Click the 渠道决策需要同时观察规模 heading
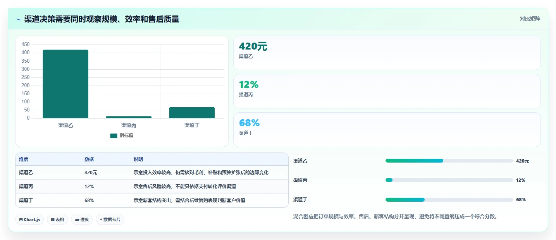The width and height of the screenshot is (556, 240). 102,19
